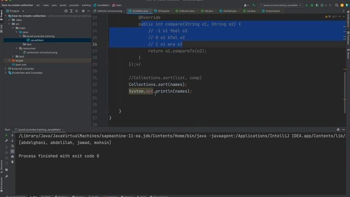The height and width of the screenshot is (197, 350).
Task: Debug the configuration from top toolbar
Action: (x=312, y=5)
